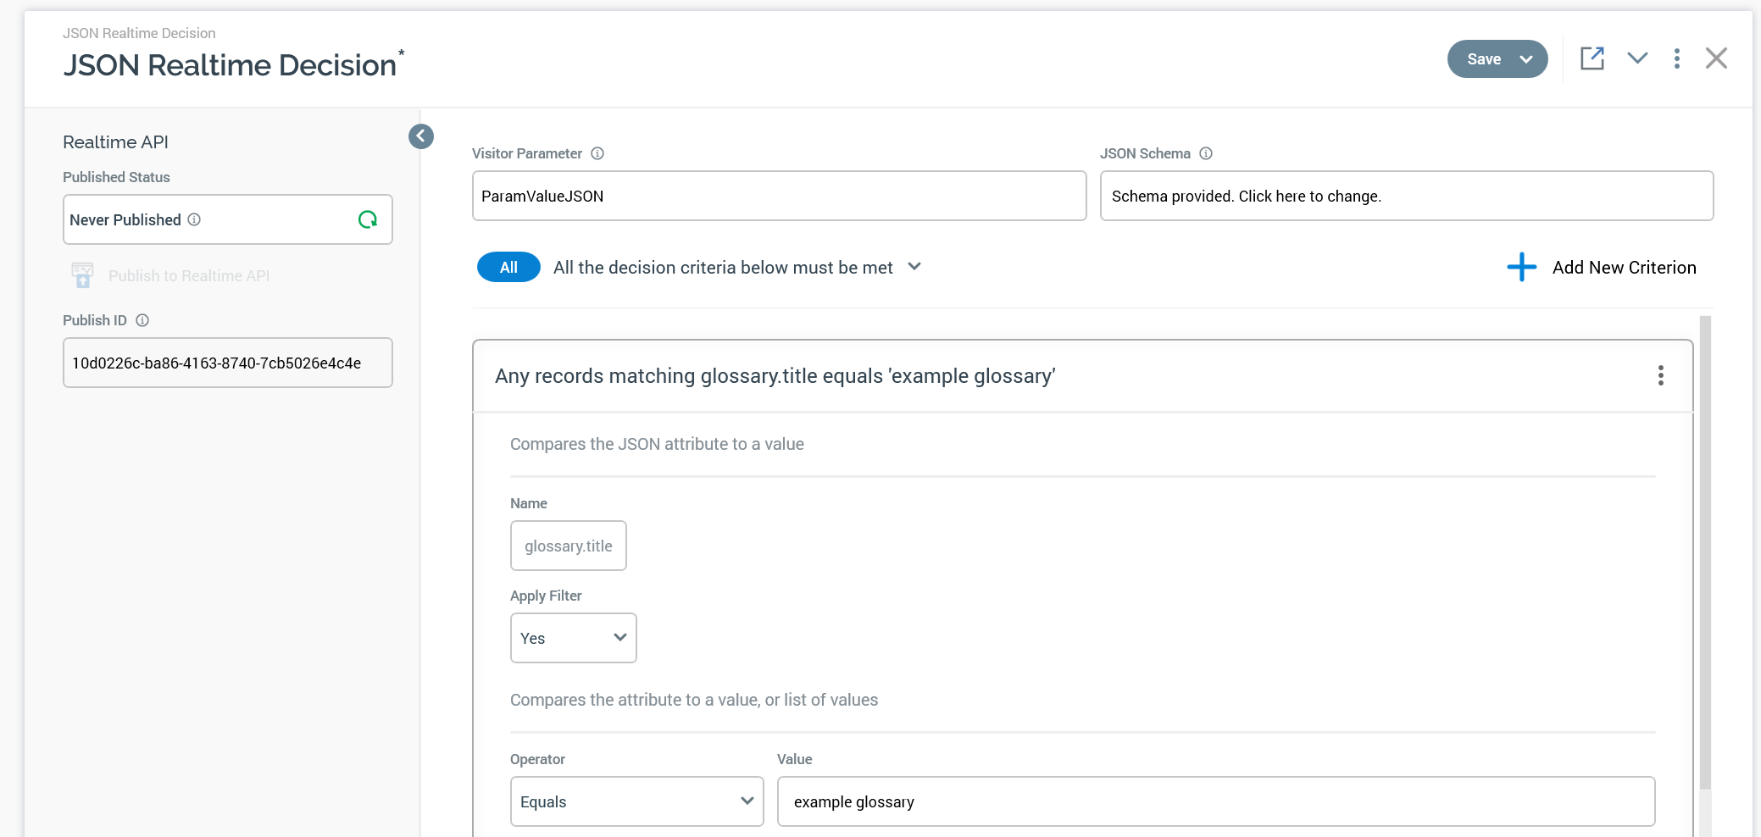The height and width of the screenshot is (837, 1761).
Task: Click the plus icon to add criterion
Action: 1521,267
